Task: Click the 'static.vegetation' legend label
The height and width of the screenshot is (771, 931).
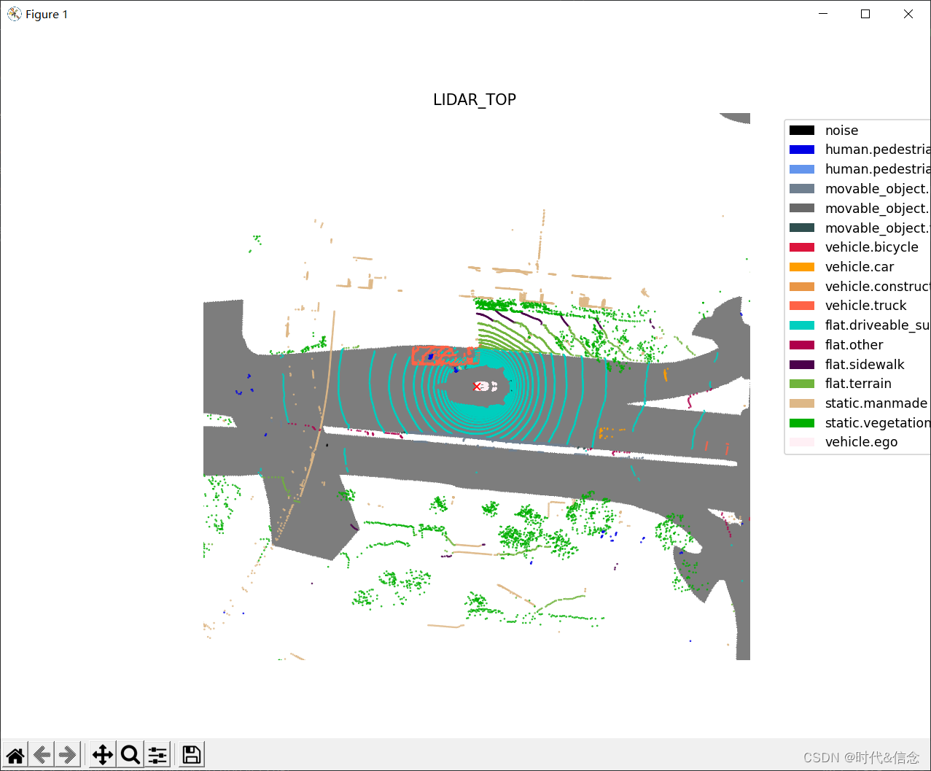Action: [x=878, y=423]
